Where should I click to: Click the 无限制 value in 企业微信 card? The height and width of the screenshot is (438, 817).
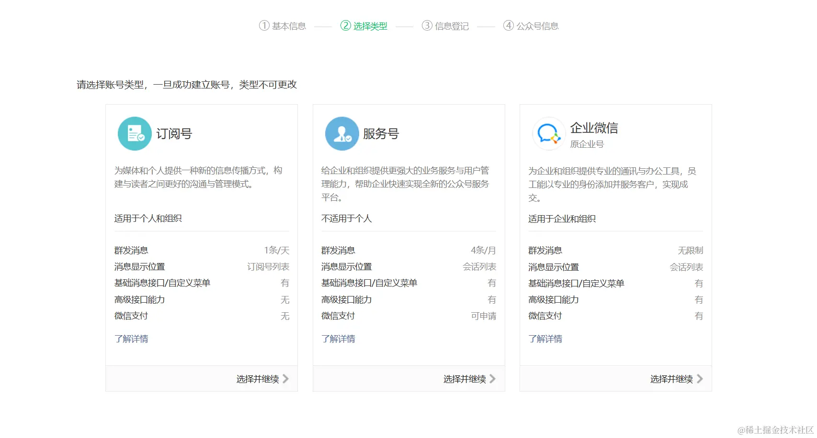click(x=691, y=251)
